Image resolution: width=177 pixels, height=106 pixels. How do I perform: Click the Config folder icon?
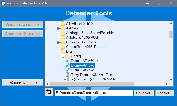click(x=68, y=56)
